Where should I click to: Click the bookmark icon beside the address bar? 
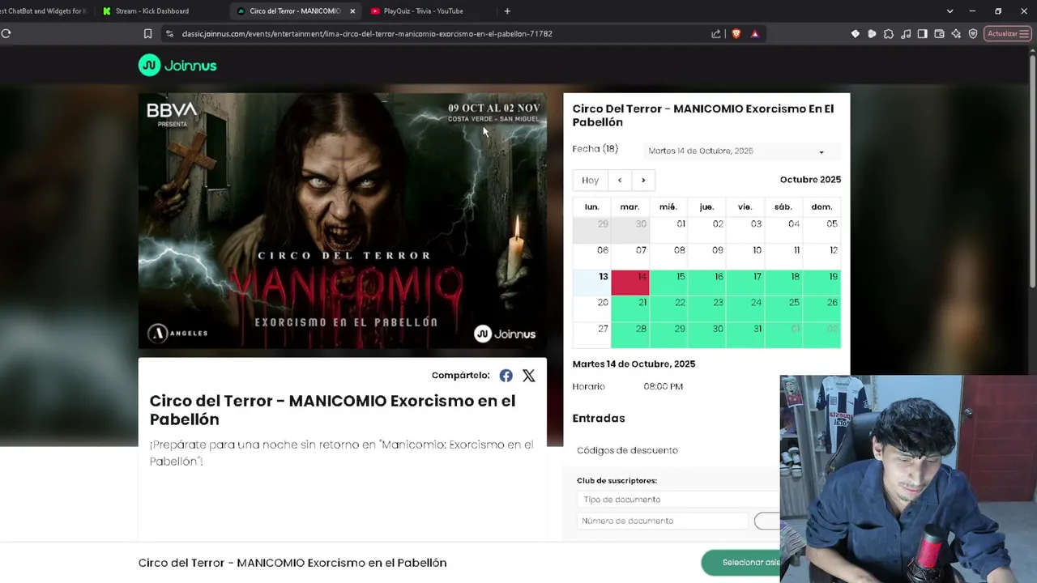(x=147, y=34)
